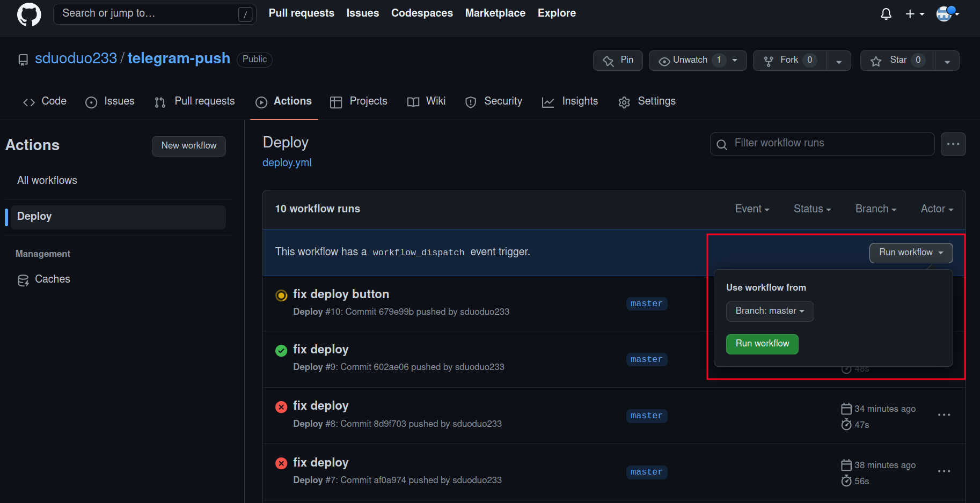980x503 pixels.
Task: Click master branch label on run #10
Action: coord(647,304)
